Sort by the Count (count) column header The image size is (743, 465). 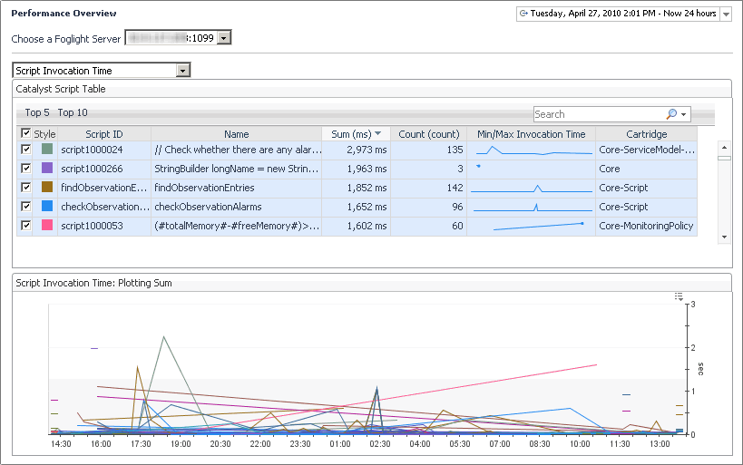(429, 134)
